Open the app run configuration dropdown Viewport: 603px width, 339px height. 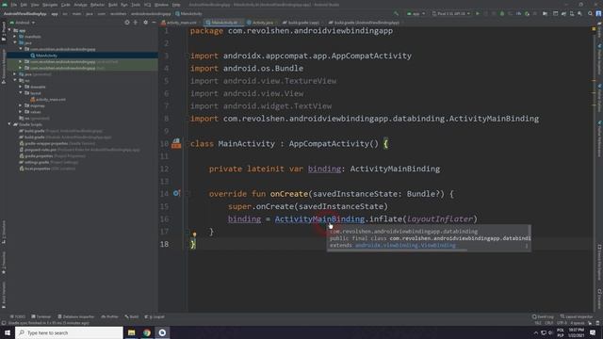416,13
